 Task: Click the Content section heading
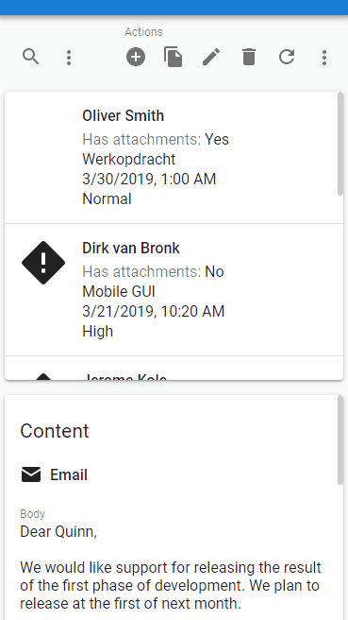click(55, 431)
